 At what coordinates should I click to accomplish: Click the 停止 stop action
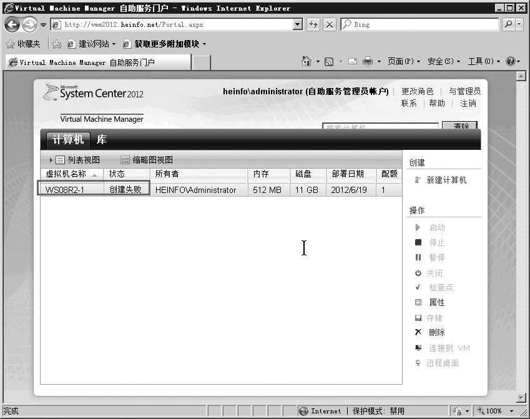430,242
